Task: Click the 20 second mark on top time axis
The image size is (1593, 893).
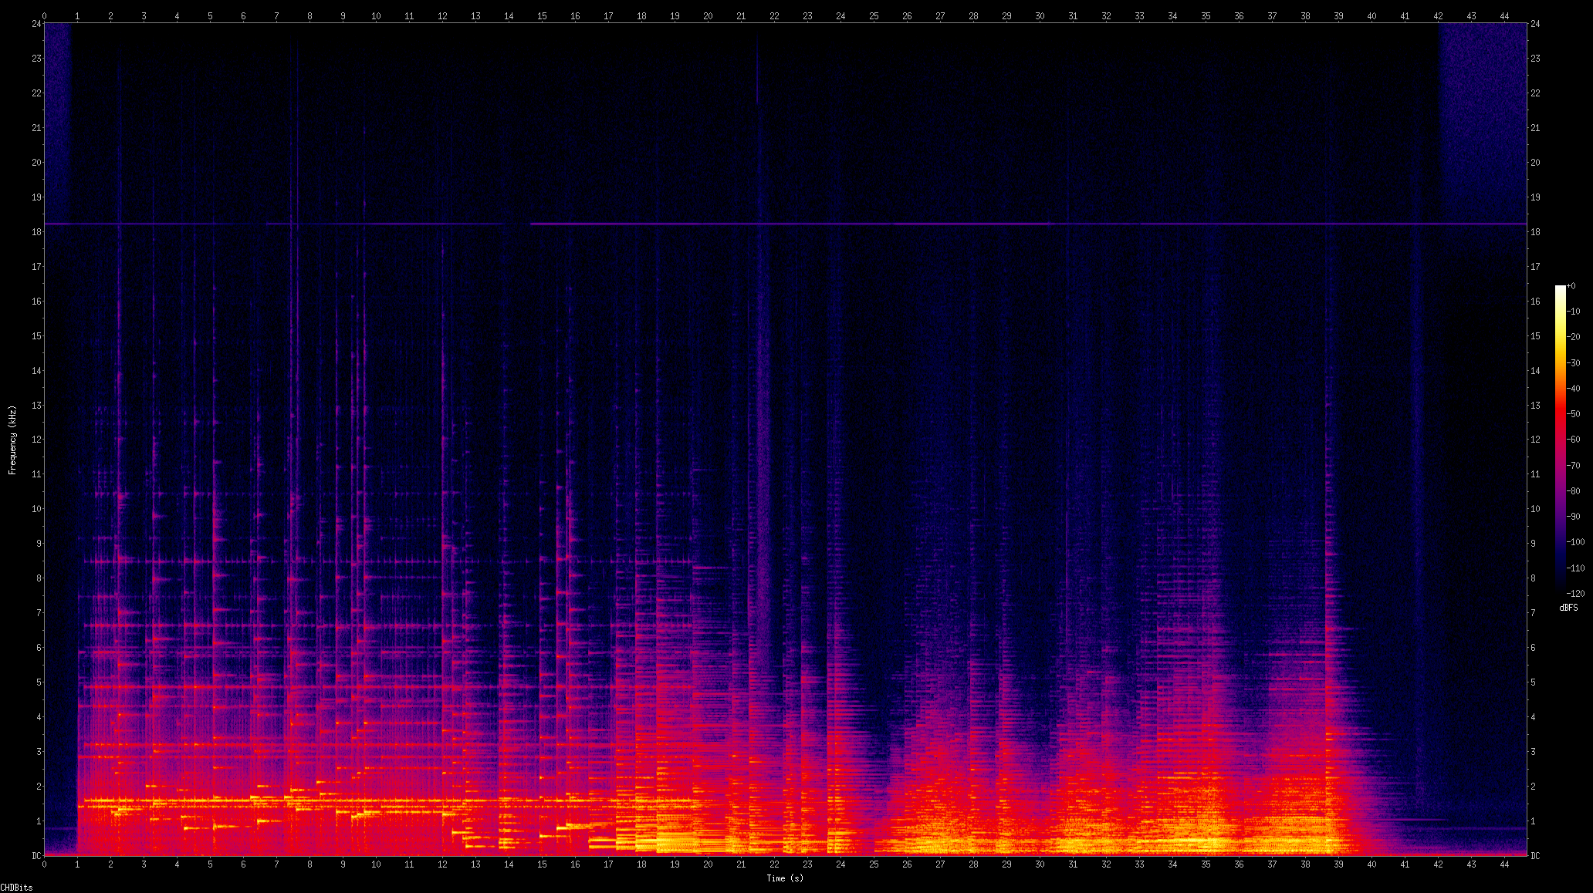Action: point(708,16)
